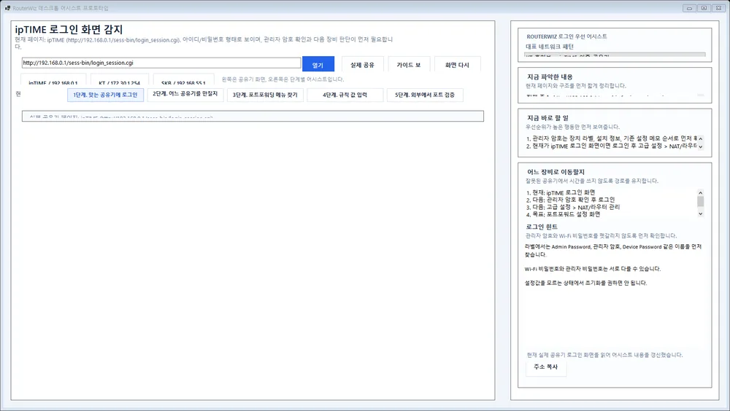Click scroll-down arrow in 어느 장비로 이동할지 list

click(700, 214)
